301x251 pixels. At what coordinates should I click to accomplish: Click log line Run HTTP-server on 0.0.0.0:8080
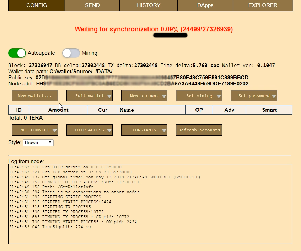(65, 167)
